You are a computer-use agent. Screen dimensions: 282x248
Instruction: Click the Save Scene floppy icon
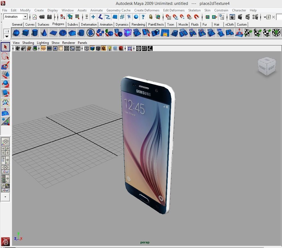pos(49,17)
